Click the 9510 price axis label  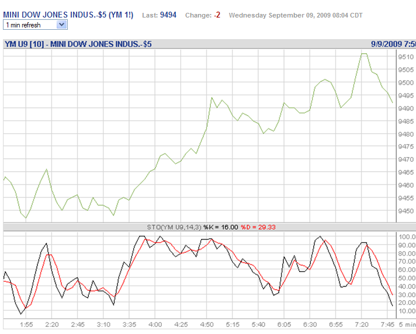[x=406, y=57]
